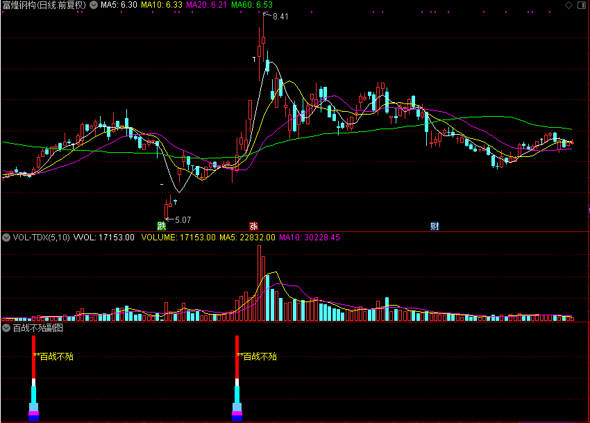This screenshot has width=590, height=423.
Task: Expand the 百战不殆副图 indicator menu
Action: click(x=6, y=328)
